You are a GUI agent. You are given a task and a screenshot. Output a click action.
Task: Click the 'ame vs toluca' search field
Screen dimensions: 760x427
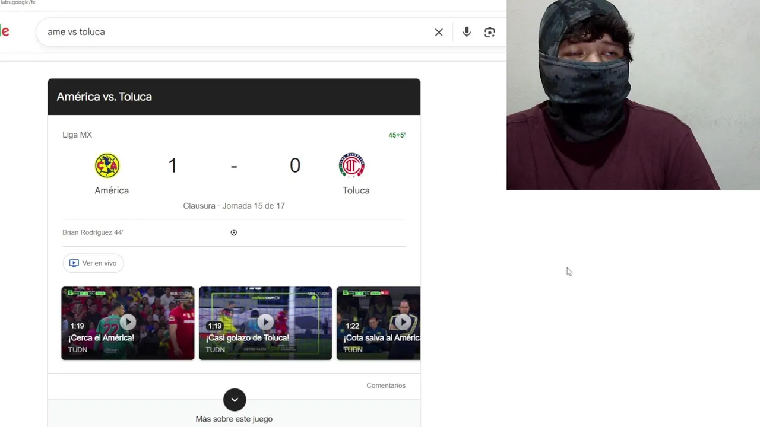pos(237,32)
